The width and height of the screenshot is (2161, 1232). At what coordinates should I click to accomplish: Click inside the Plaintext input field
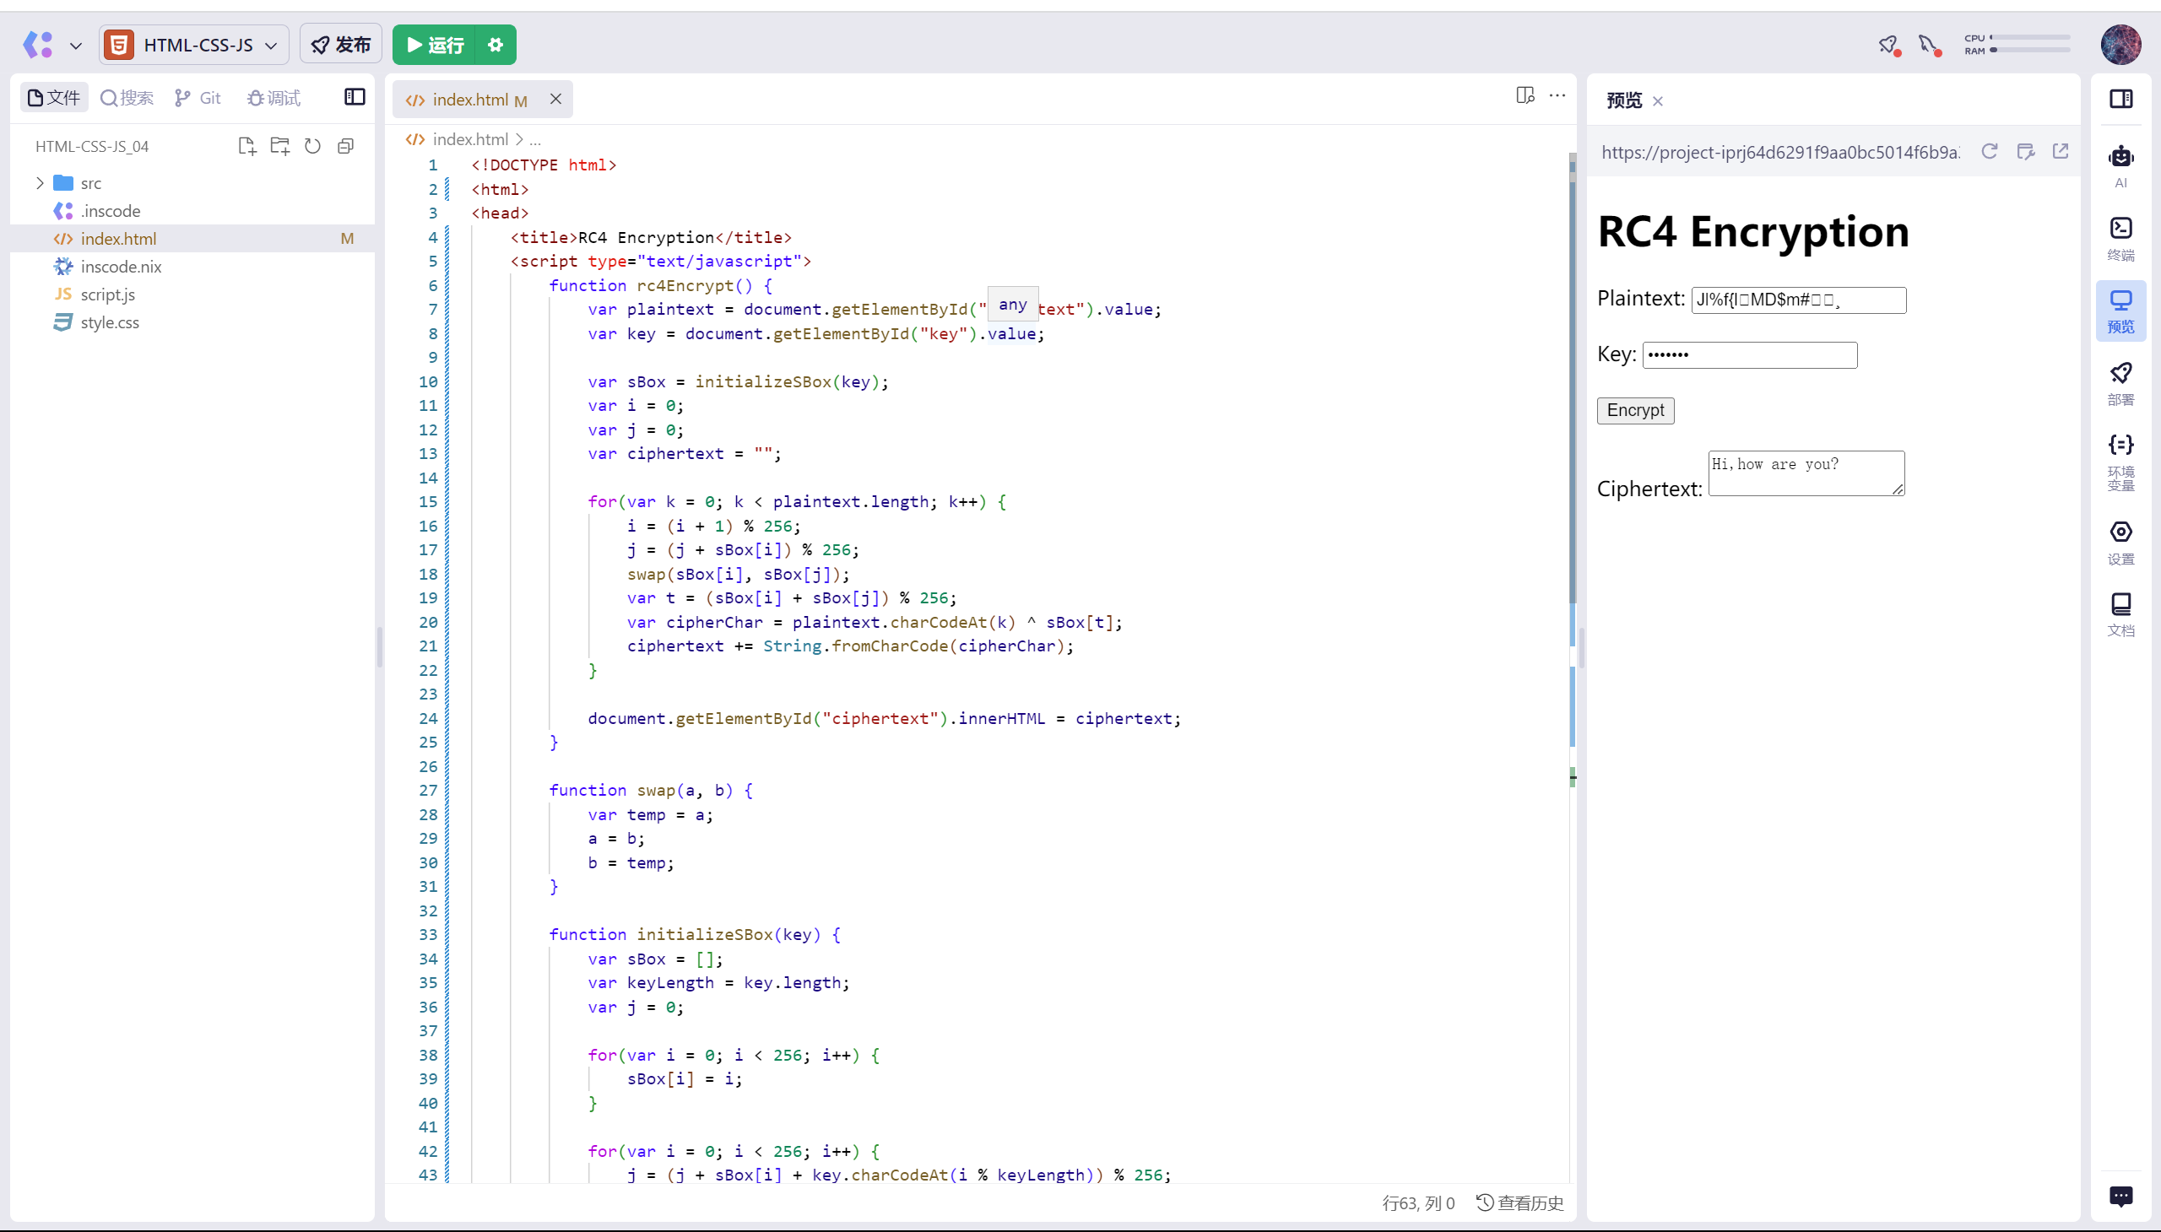click(1797, 300)
